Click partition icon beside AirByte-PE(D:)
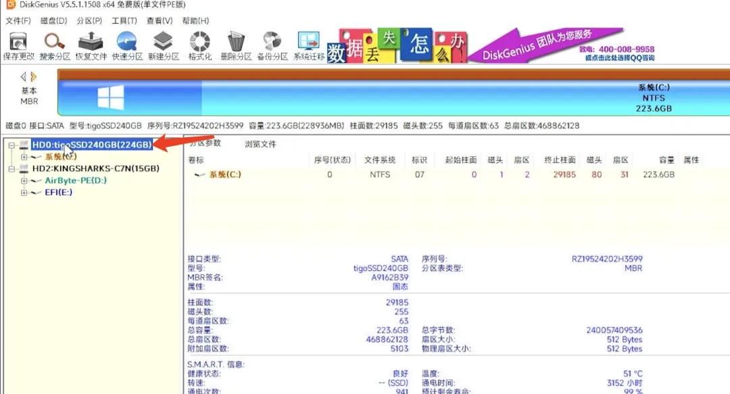Viewport: 730px width, 394px height. (36, 180)
